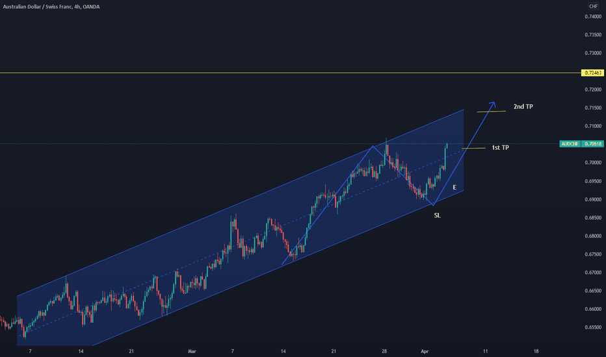Select the 'E' entry text label

454,188
